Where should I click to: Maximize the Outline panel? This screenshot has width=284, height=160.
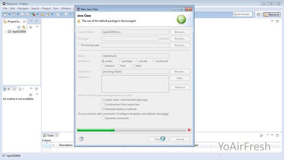coord(36,89)
